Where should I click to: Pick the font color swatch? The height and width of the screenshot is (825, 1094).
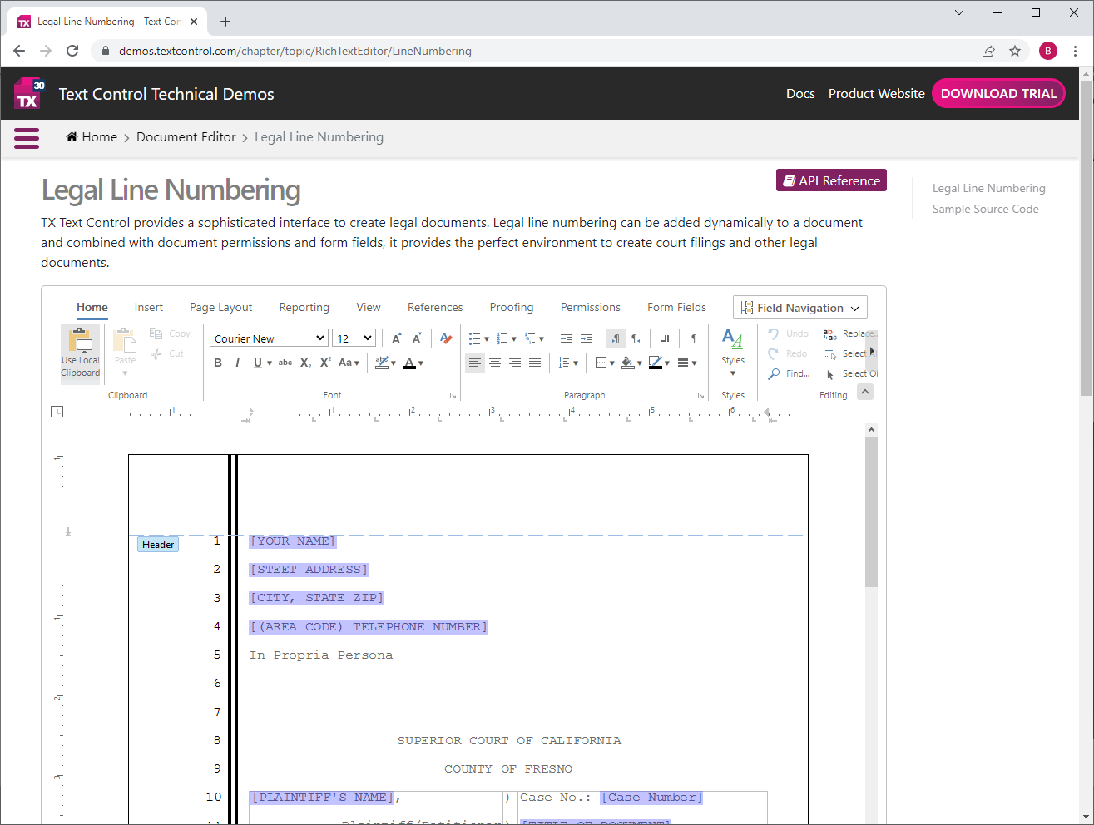[409, 363]
